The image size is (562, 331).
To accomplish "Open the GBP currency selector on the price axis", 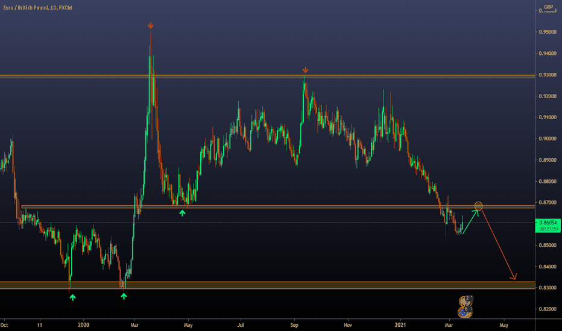I will [548, 7].
